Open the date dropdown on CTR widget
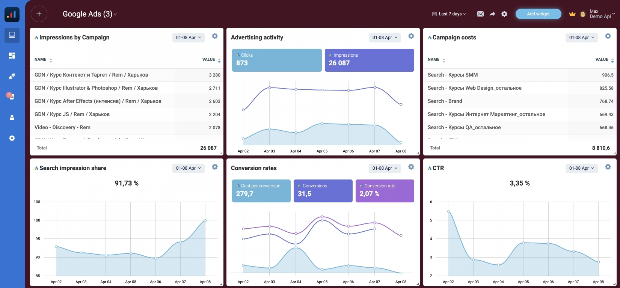Viewport: 620px width, 288px height. click(581, 168)
